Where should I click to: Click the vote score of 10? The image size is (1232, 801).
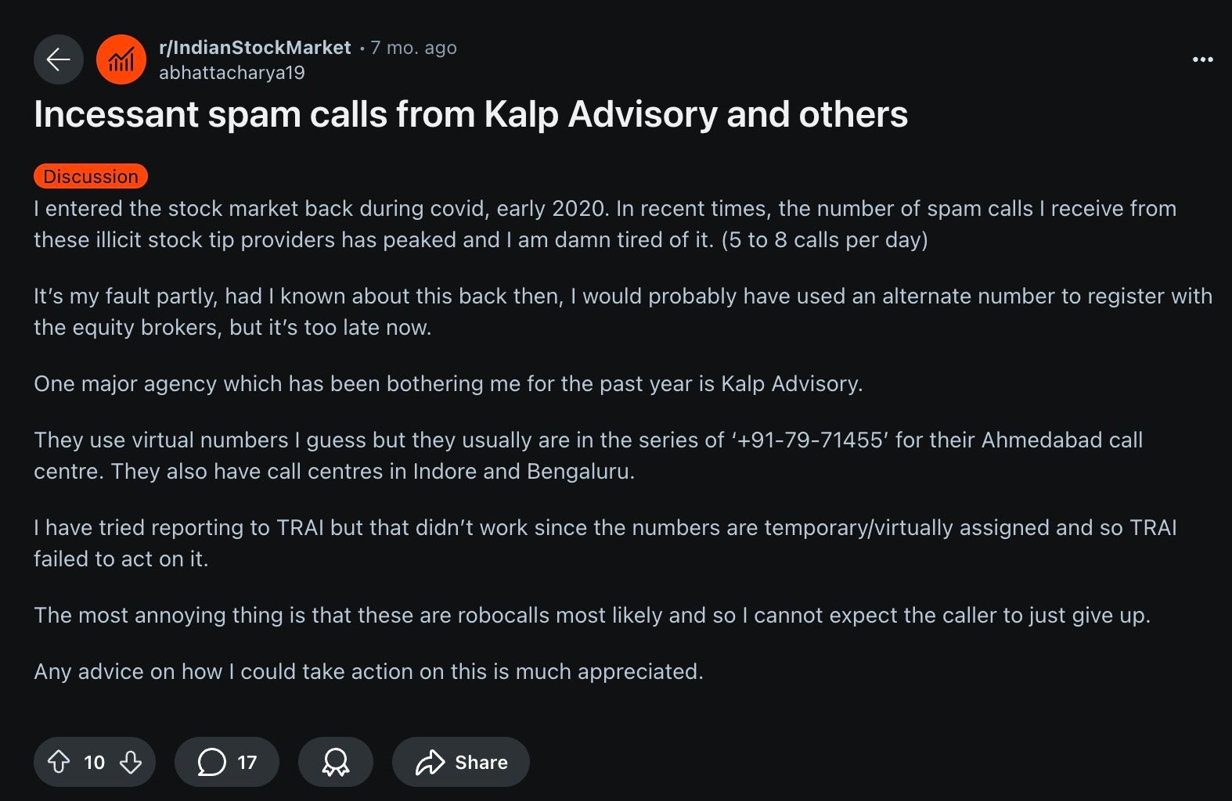point(95,762)
